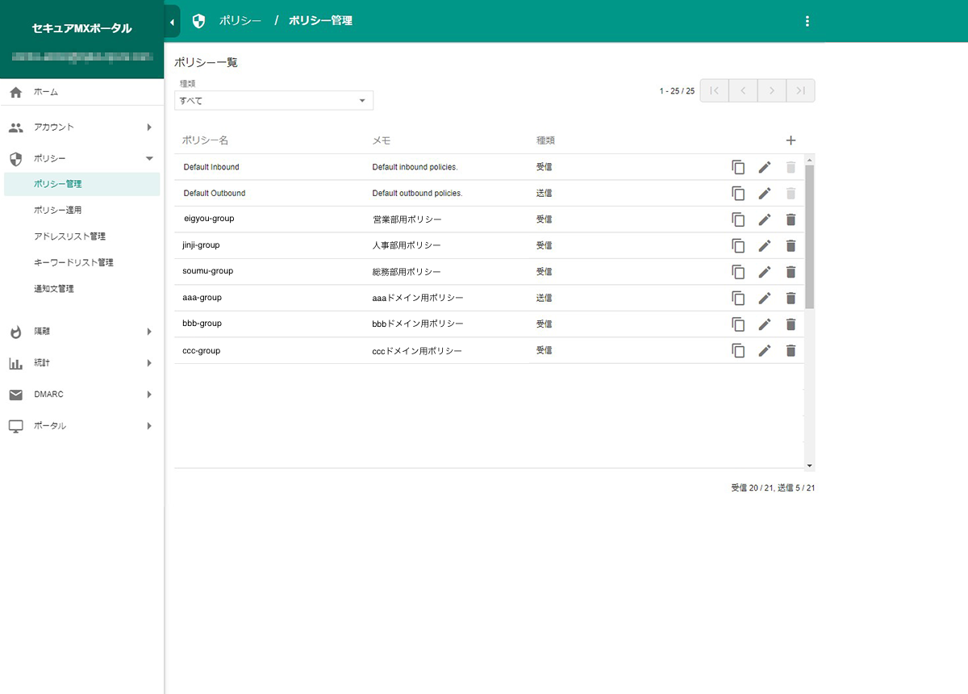The width and height of the screenshot is (968, 694).
Task: Go to the next page of policies
Action: point(771,91)
